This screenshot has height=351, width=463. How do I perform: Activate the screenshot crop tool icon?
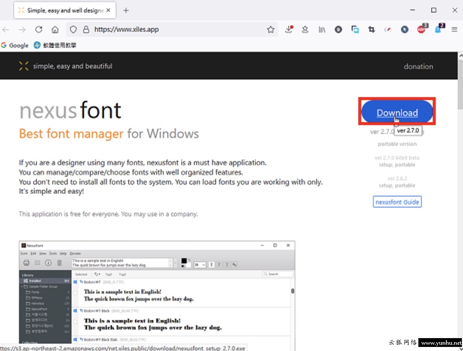[x=372, y=29]
